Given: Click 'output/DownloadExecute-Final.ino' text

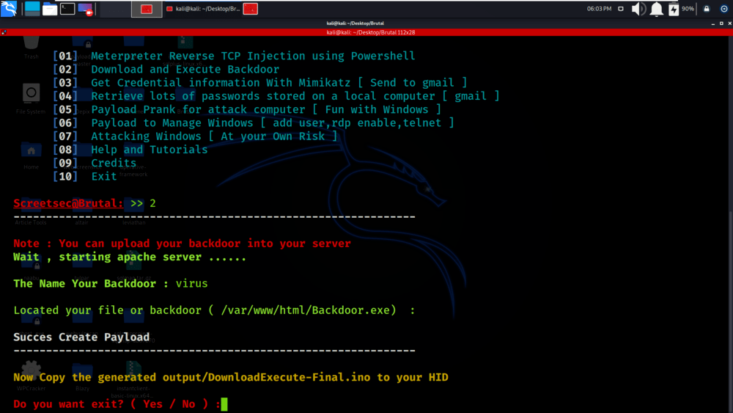Looking at the screenshot, I should (267, 378).
